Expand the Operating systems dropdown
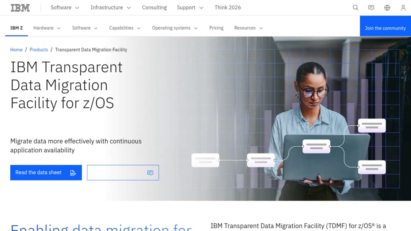Screen dimensions: 411x231 pyautogui.click(x=175, y=28)
